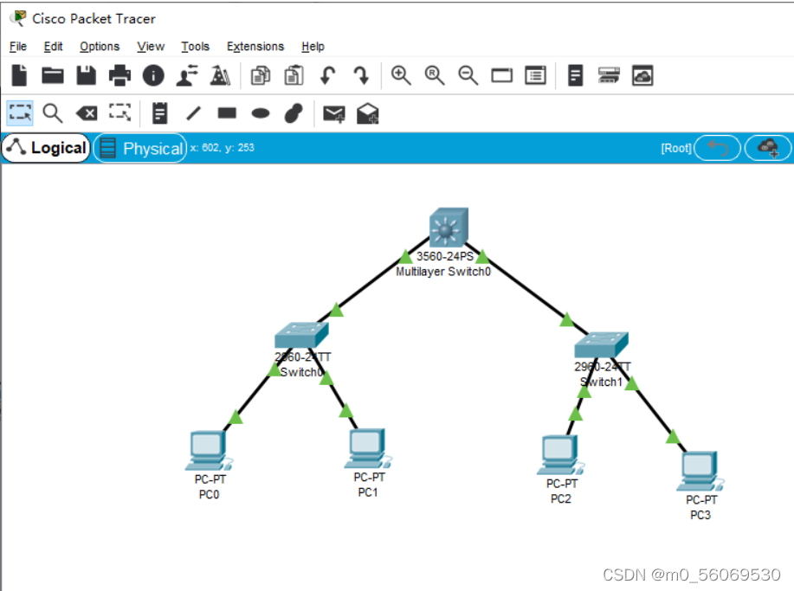Undo the last action
This screenshot has width=794, height=591.
point(327,75)
